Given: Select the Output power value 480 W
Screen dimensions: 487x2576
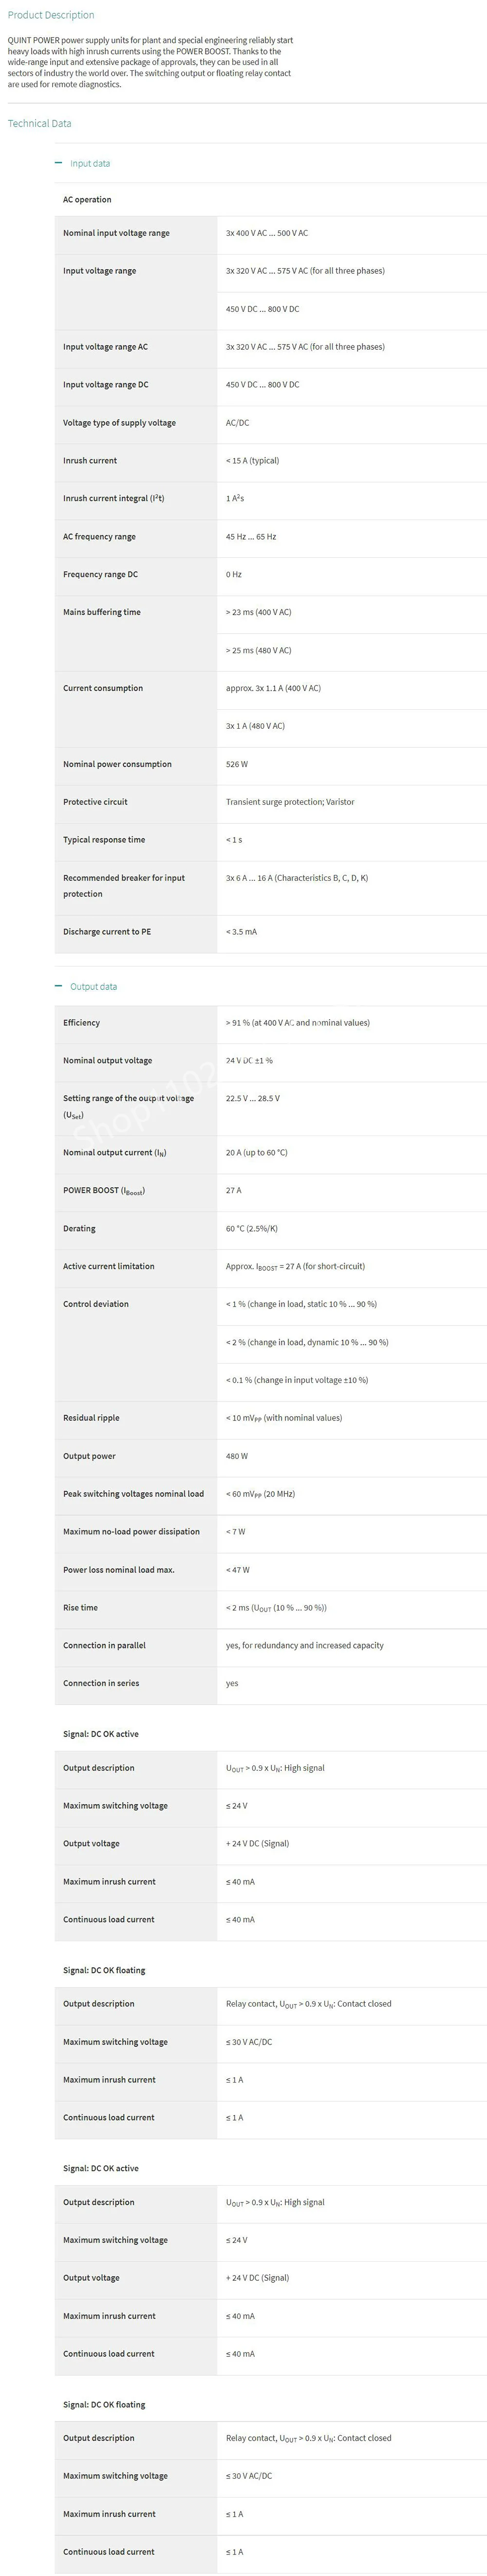Looking at the screenshot, I should click(237, 1456).
